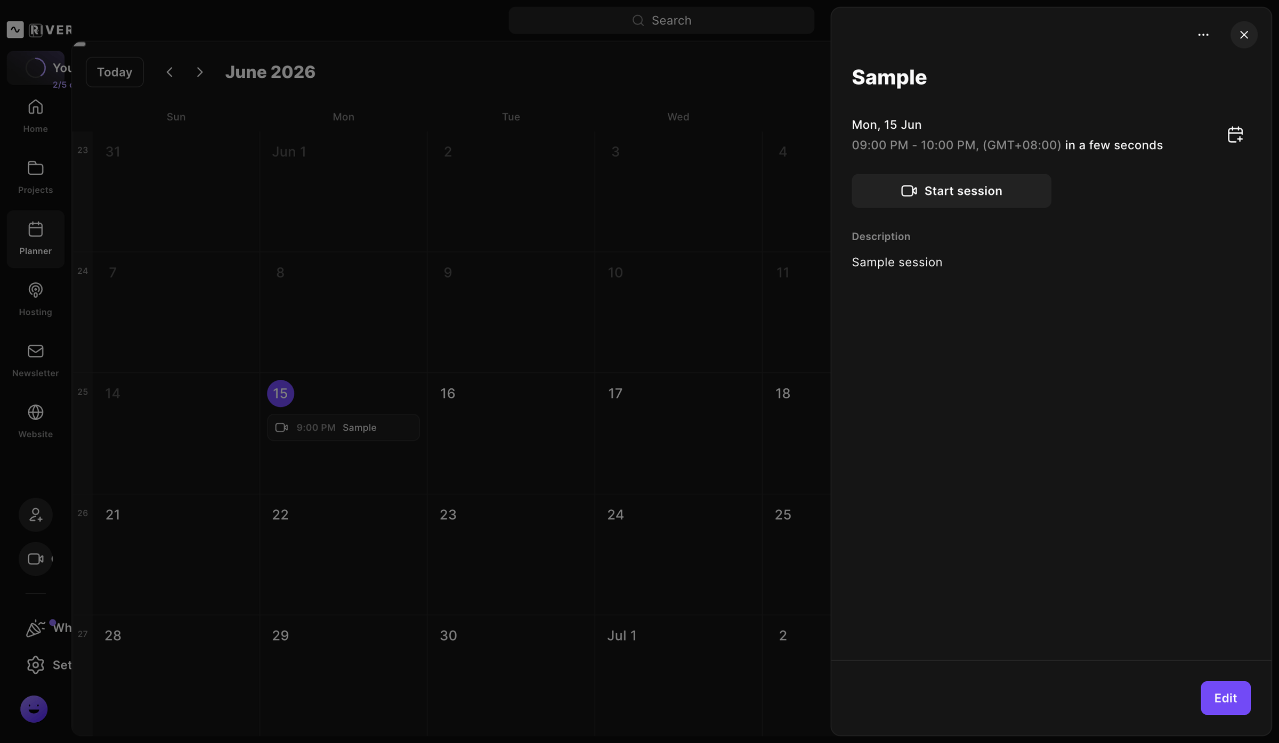The width and height of the screenshot is (1279, 743).
Task: Select the Planner tab in sidebar
Action: pyautogui.click(x=36, y=239)
